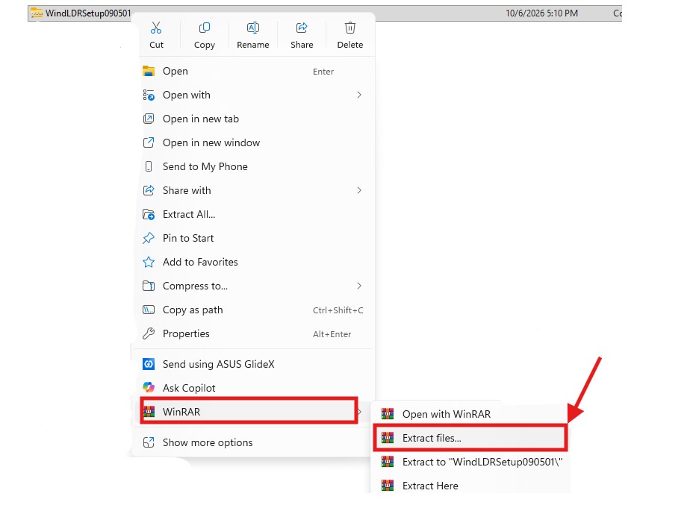Viewport: 696px width, 508px height.
Task: Open the WinRAR submenu entry
Action: click(249, 412)
